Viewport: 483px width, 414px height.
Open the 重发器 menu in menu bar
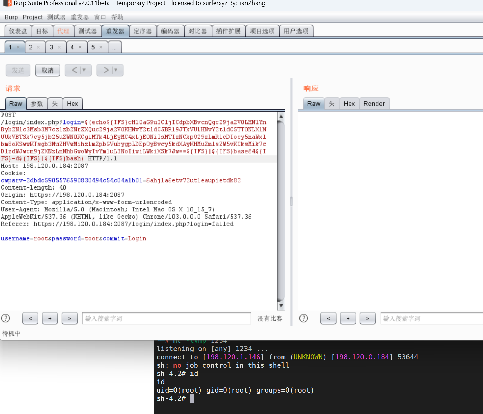[80, 17]
